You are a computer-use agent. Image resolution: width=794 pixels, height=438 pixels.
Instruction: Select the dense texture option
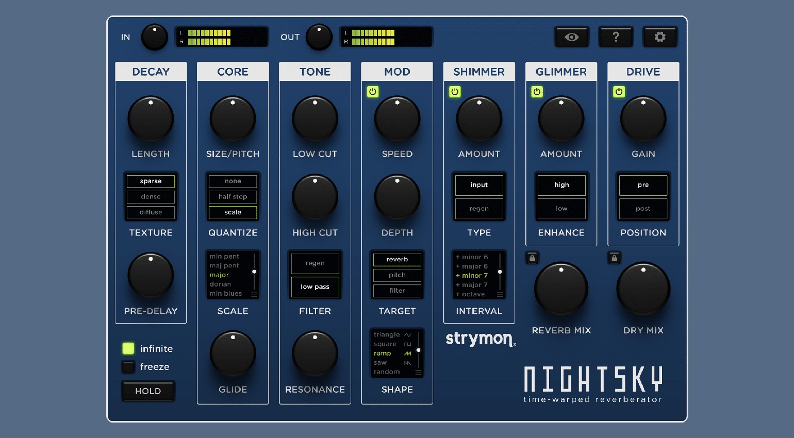pos(151,197)
